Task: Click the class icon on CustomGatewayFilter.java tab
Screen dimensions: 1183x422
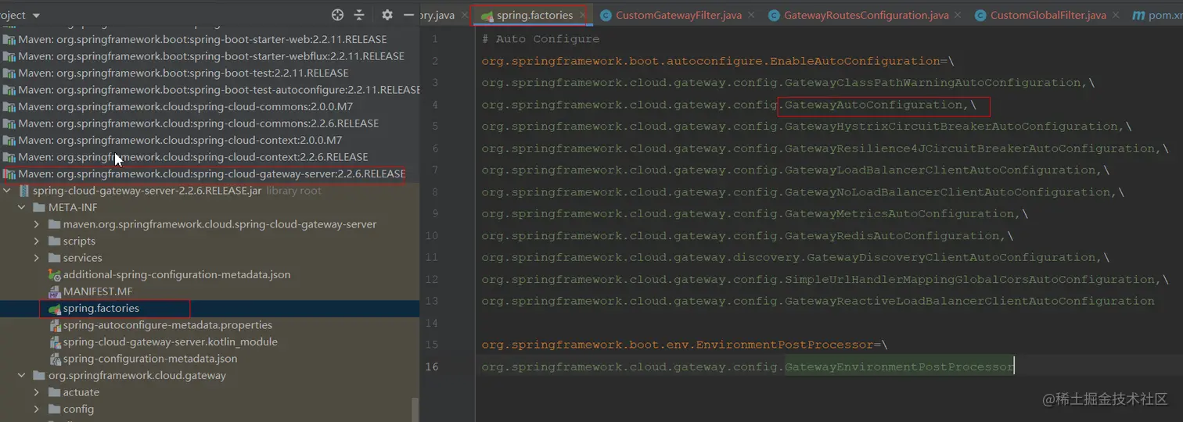Action: (606, 16)
